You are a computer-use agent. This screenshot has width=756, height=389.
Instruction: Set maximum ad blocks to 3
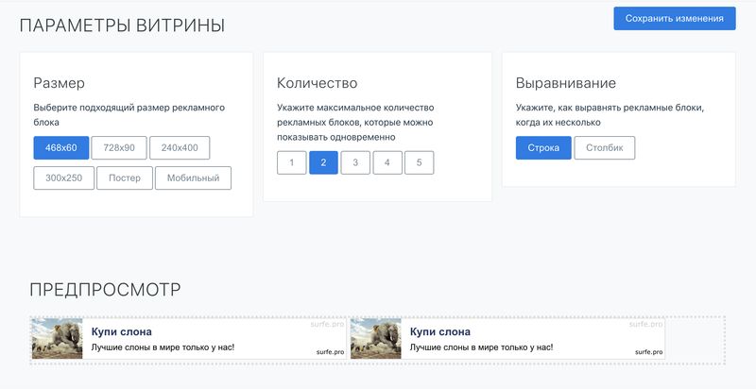coord(355,162)
